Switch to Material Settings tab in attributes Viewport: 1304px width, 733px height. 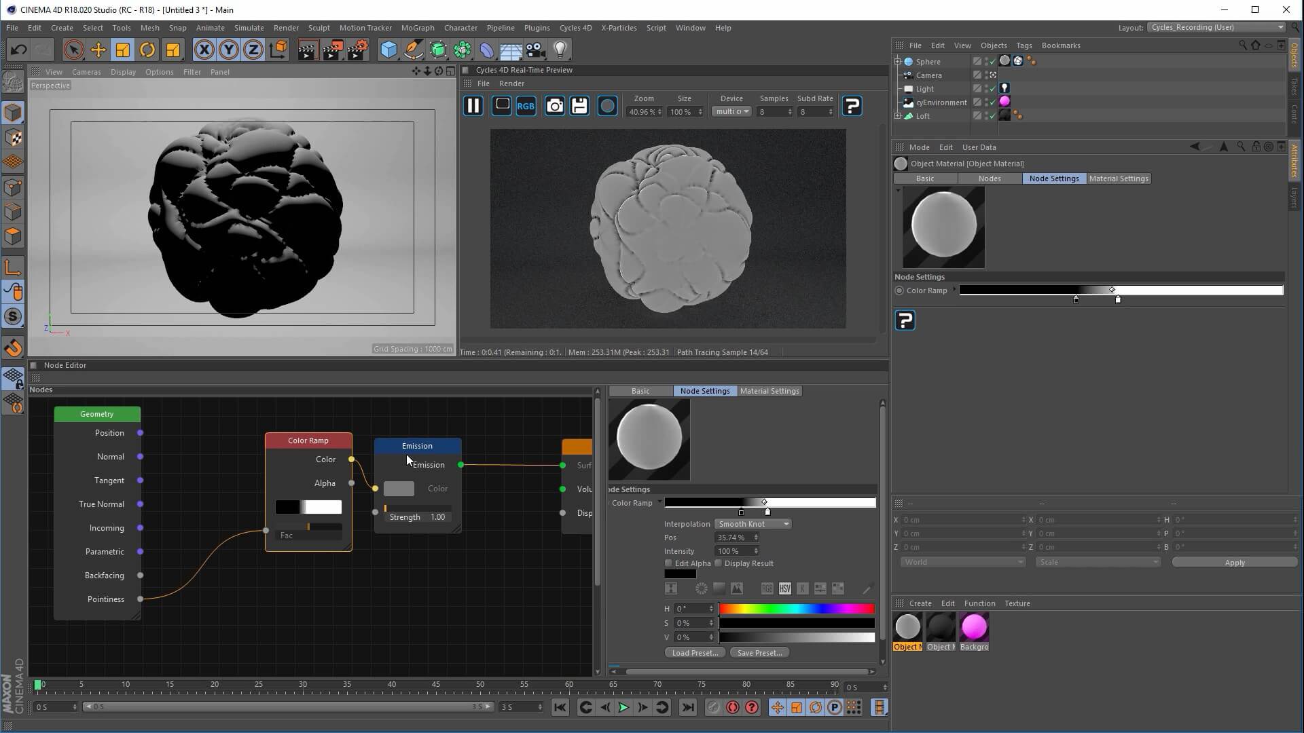click(x=1118, y=178)
